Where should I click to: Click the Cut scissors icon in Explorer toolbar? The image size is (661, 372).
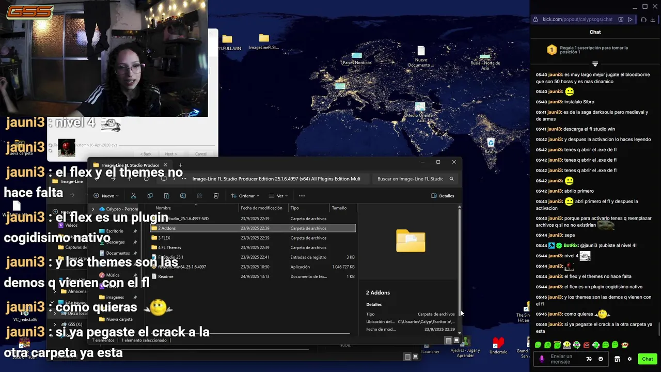[x=133, y=196]
